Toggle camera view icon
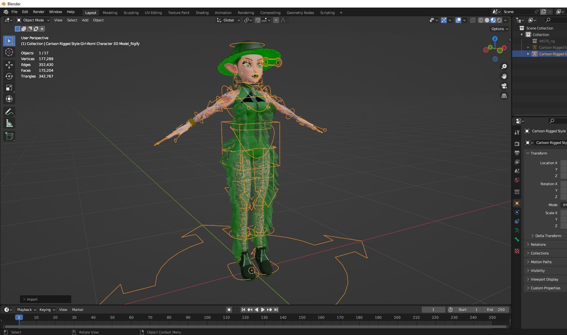 (x=504, y=86)
